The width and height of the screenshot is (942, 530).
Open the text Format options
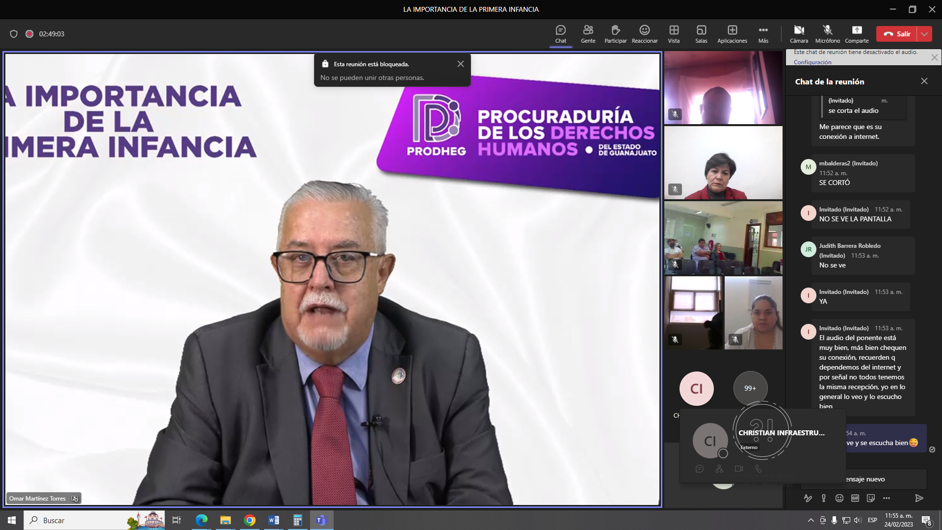pyautogui.click(x=808, y=498)
